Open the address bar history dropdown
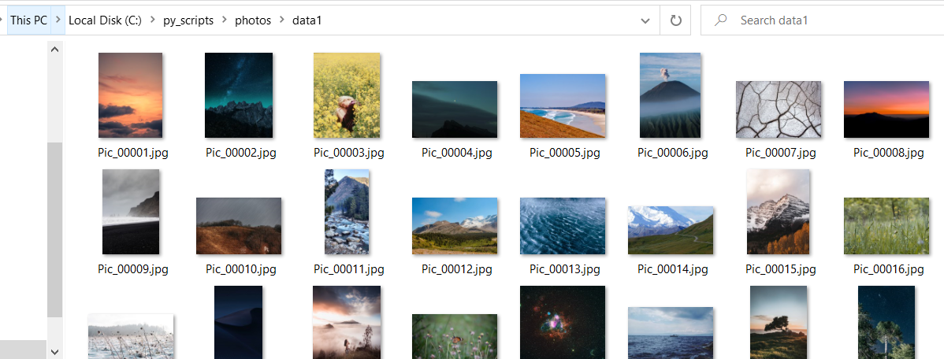The height and width of the screenshot is (359, 944). (x=645, y=20)
